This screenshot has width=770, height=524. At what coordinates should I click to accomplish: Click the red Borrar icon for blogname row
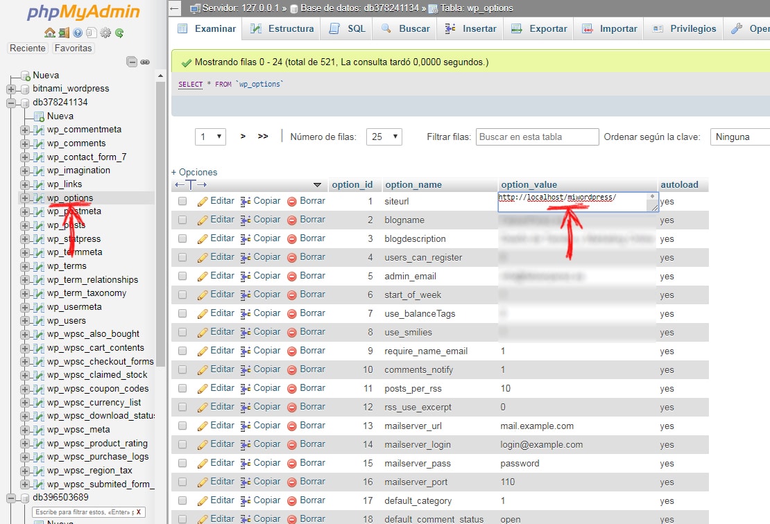pyautogui.click(x=292, y=220)
